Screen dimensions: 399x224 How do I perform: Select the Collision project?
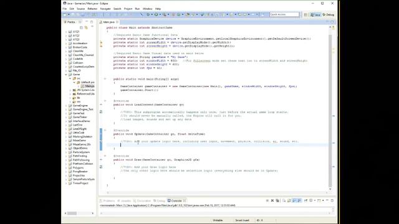coord(78,63)
